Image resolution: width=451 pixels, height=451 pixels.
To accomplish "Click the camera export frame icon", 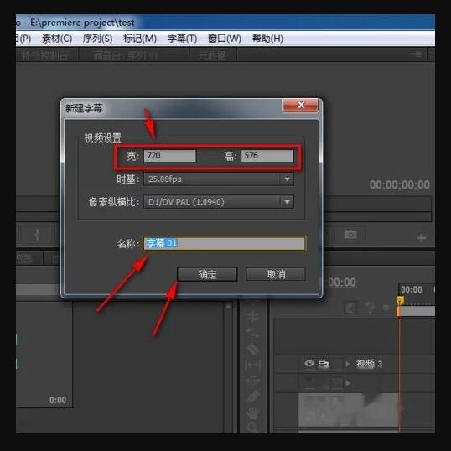I will coord(350,234).
